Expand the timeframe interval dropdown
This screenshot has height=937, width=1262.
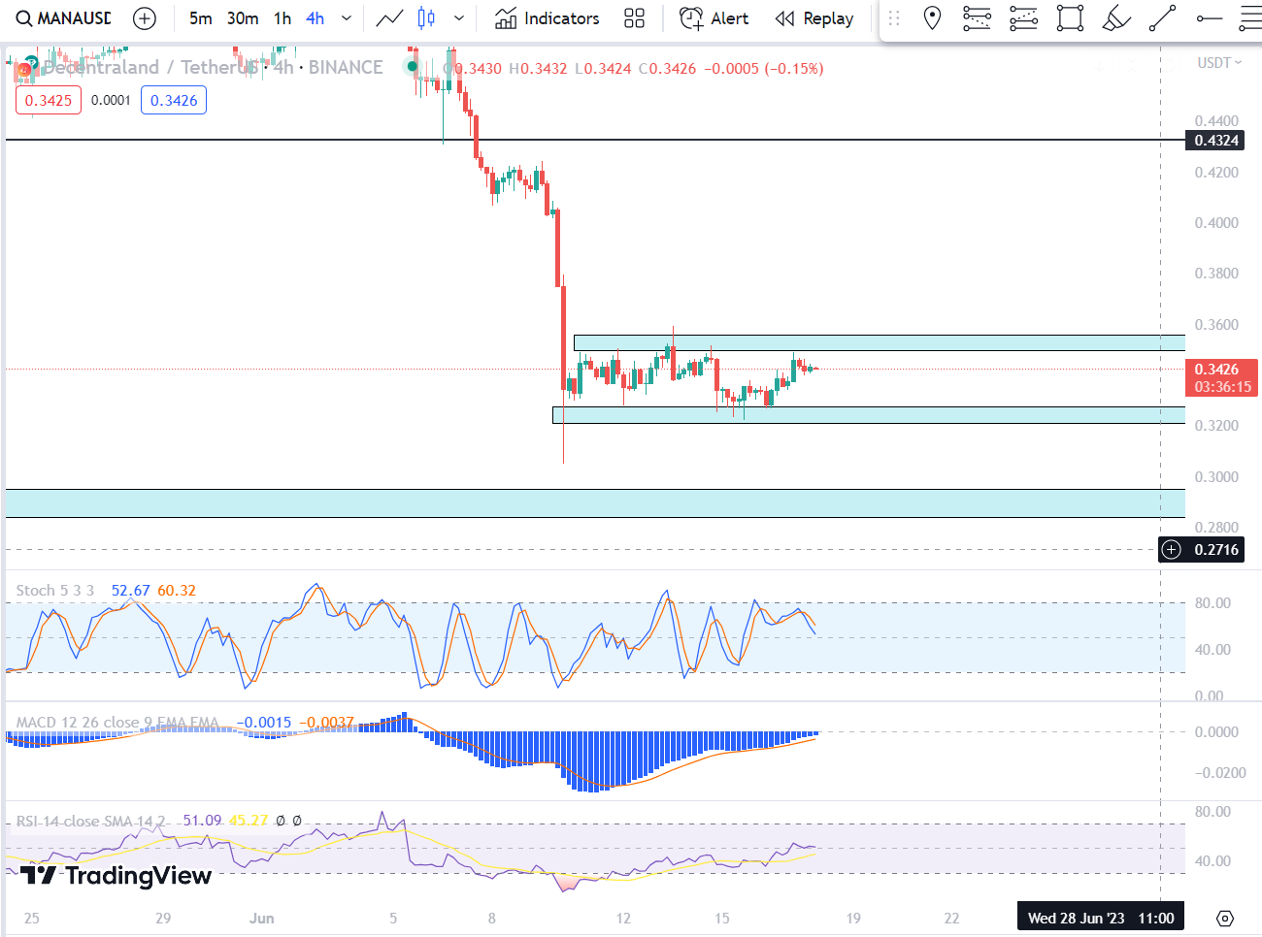pyautogui.click(x=347, y=18)
